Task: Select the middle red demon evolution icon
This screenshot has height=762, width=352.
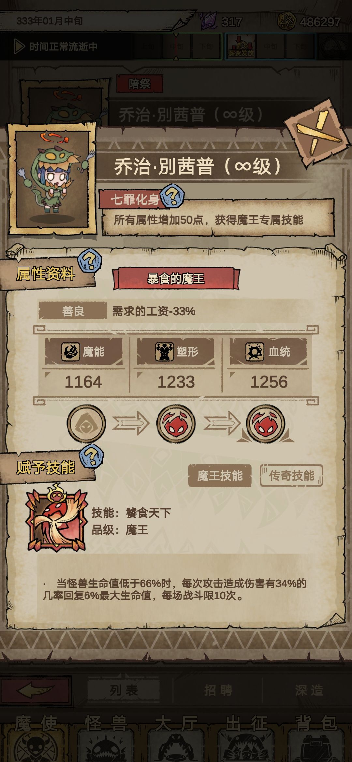Action: (x=176, y=424)
